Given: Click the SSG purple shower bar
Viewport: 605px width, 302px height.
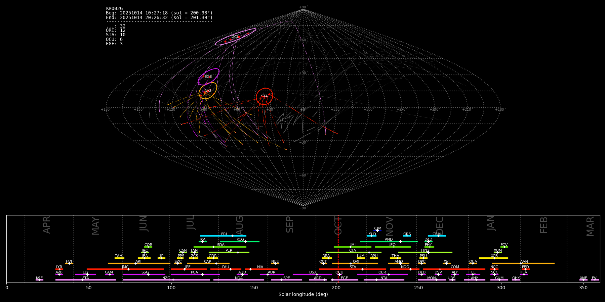Looking at the screenshot, I should (x=144, y=274).
